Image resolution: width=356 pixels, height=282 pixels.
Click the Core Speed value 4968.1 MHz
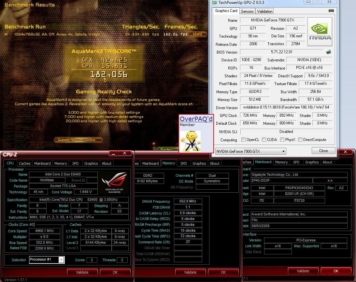[45, 231]
